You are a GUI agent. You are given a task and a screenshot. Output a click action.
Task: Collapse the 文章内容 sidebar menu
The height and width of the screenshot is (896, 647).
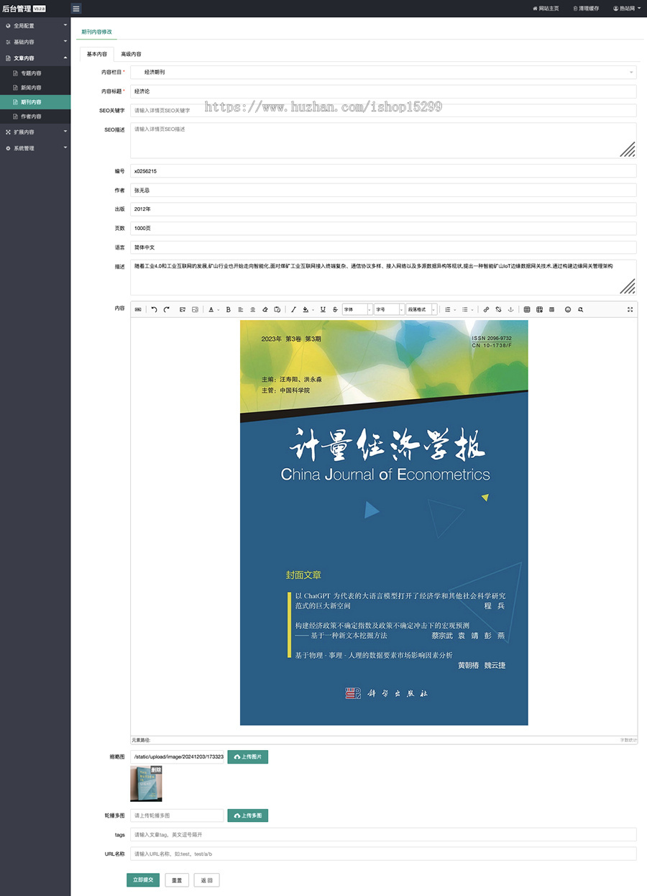(35, 58)
